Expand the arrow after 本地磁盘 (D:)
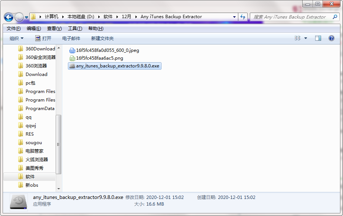Viewport: 343px width, 216px height. (x=99, y=17)
